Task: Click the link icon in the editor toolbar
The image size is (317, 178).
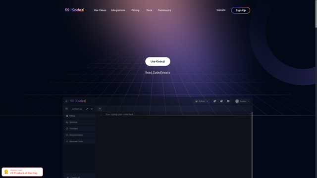Action: click(214, 101)
